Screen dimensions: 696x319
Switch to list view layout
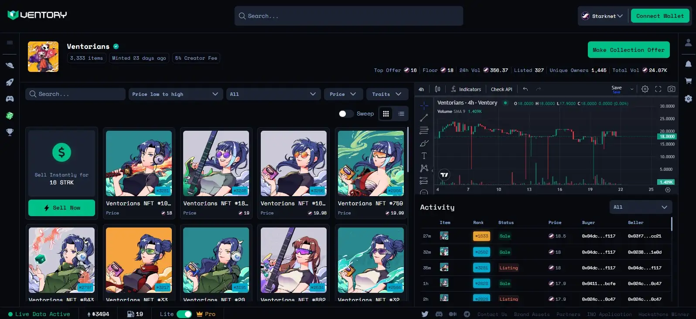pyautogui.click(x=401, y=114)
